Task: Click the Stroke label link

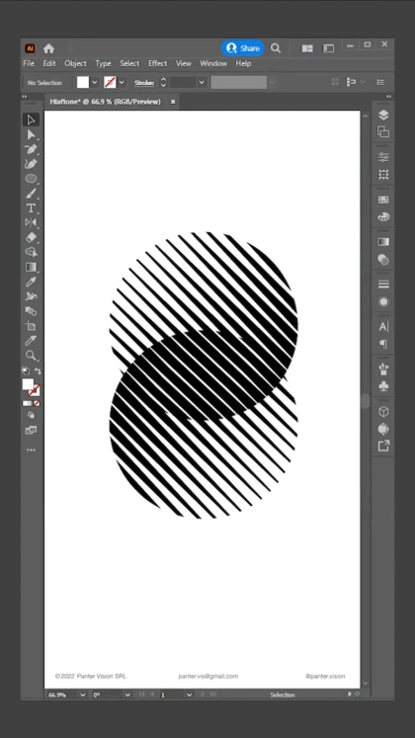Action: tap(144, 83)
